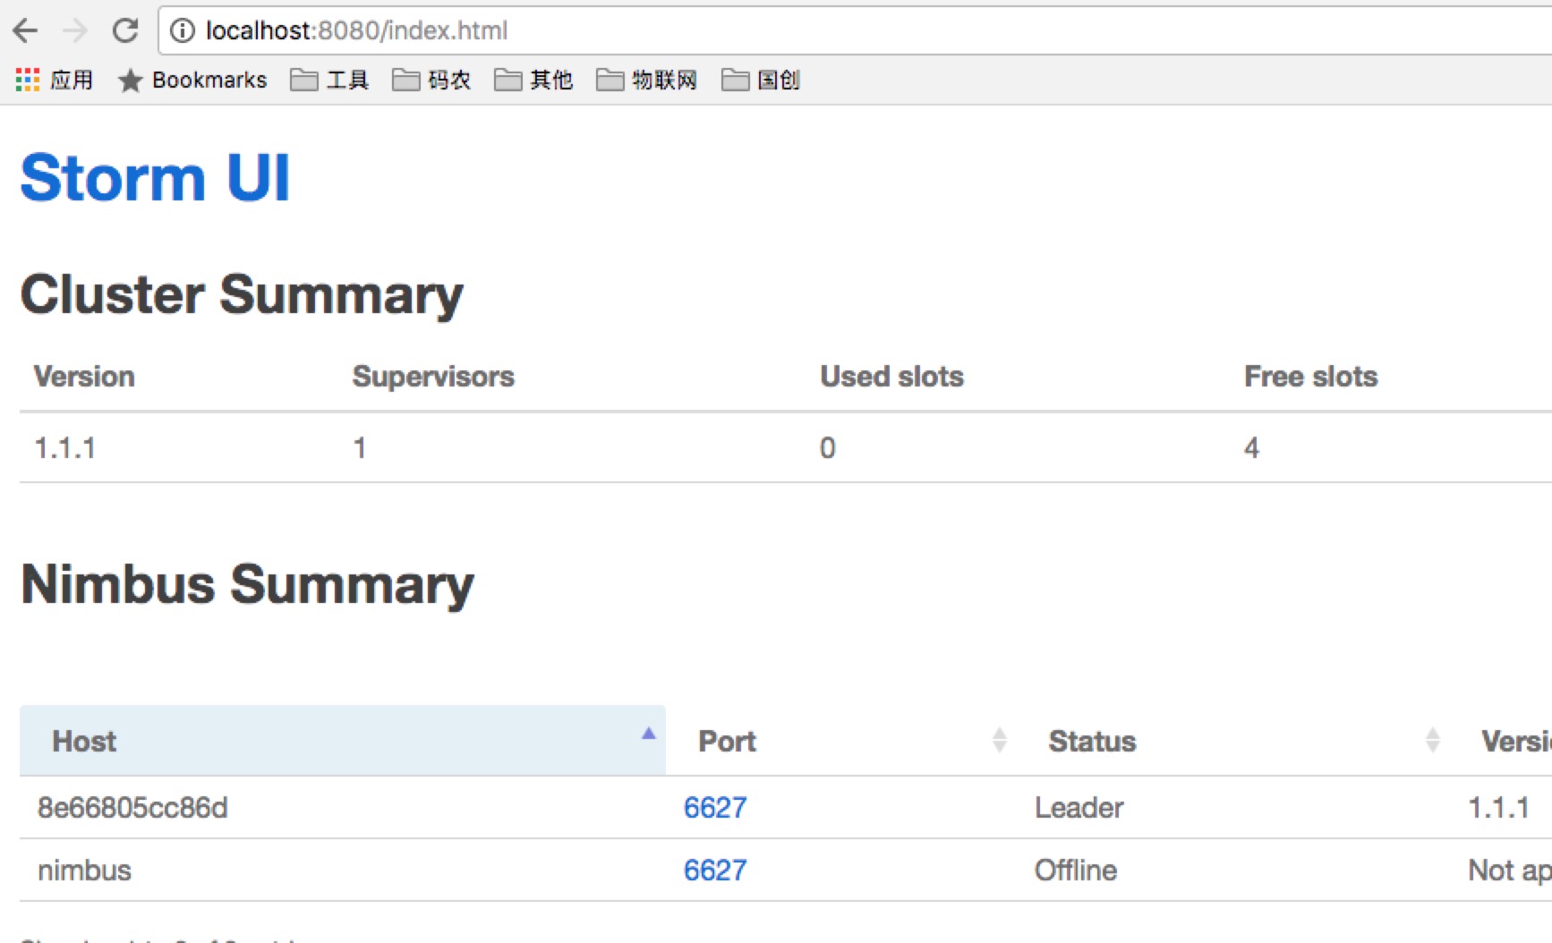Screen dimensions: 1552x943
Task: View site information icon in address bar
Action: 183,30
